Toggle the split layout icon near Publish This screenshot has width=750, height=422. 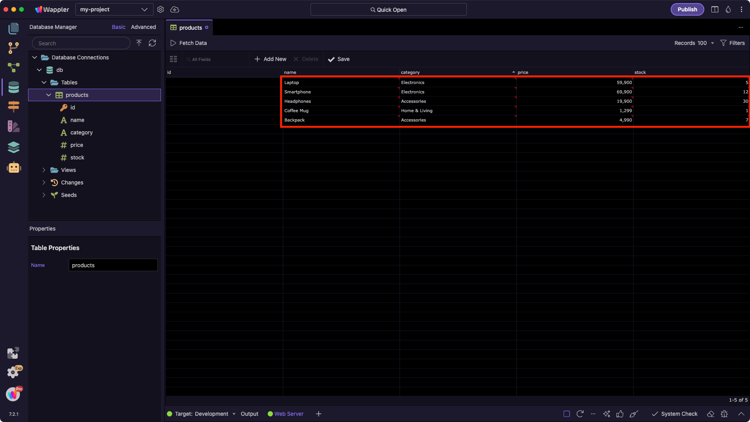pyautogui.click(x=715, y=9)
